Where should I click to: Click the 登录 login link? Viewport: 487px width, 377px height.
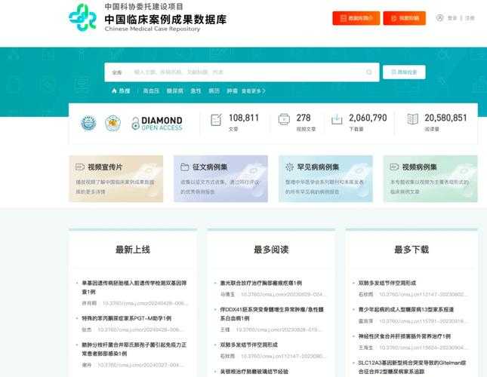pos(452,18)
